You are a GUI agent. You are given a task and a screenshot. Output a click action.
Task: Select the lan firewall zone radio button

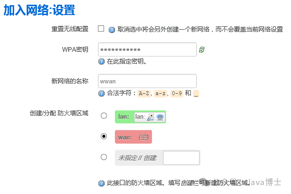(x=104, y=115)
